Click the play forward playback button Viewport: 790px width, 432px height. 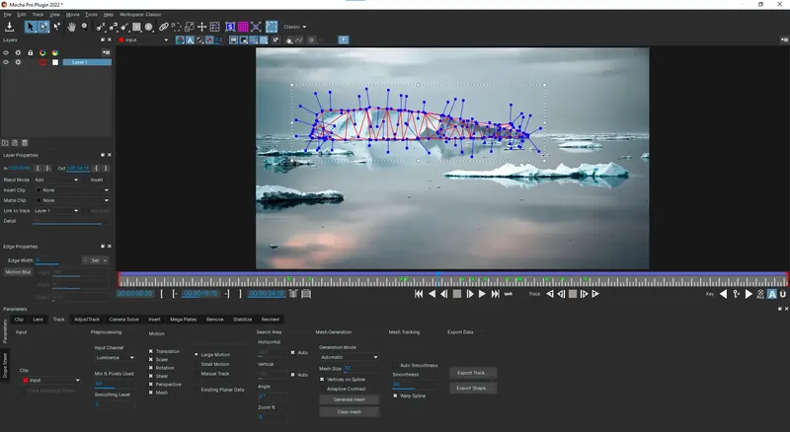[482, 294]
